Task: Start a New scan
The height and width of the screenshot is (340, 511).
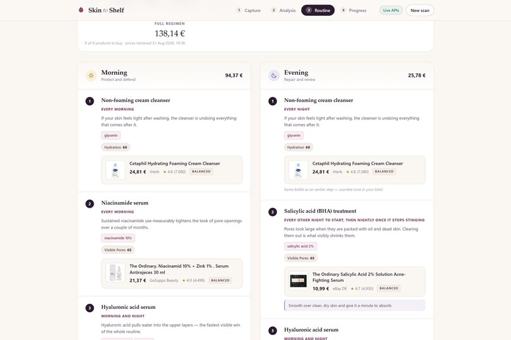Action: pyautogui.click(x=420, y=10)
